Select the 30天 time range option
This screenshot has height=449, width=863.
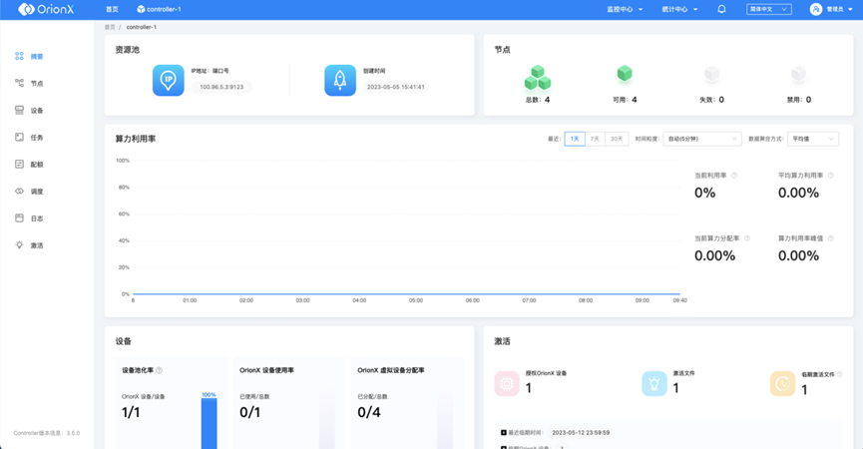[617, 139]
